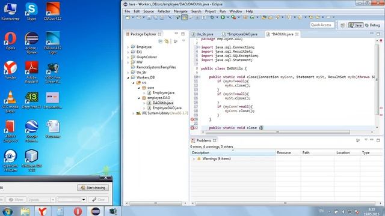Collapse the Workers_DB project node
This screenshot has width=385, height=216.
click(x=128, y=77)
